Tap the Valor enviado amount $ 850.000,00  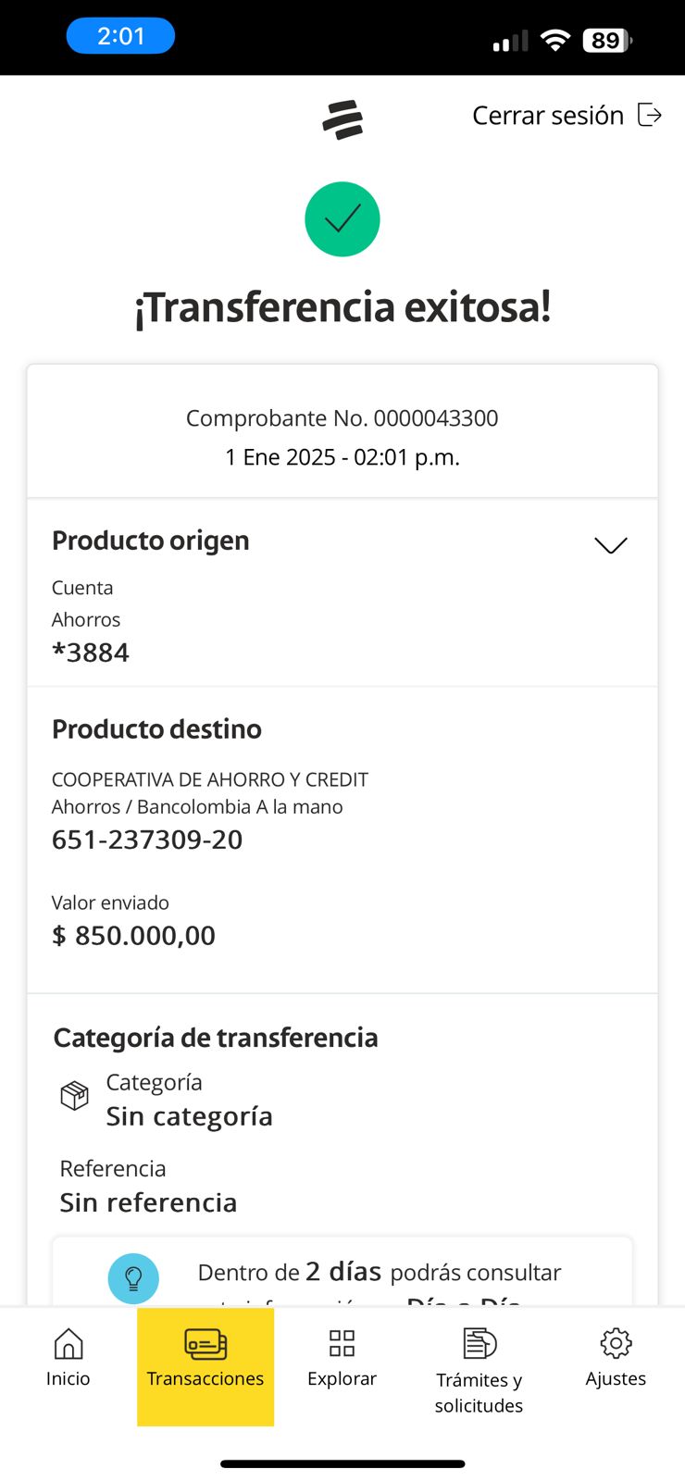point(134,936)
